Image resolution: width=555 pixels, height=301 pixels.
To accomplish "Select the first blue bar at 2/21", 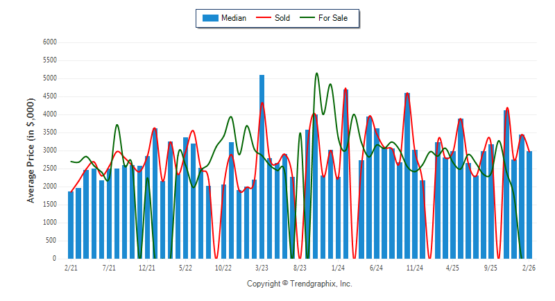I will [x=71, y=225].
